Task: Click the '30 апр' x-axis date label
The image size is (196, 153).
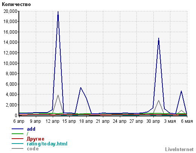Action: [x=153, y=121]
